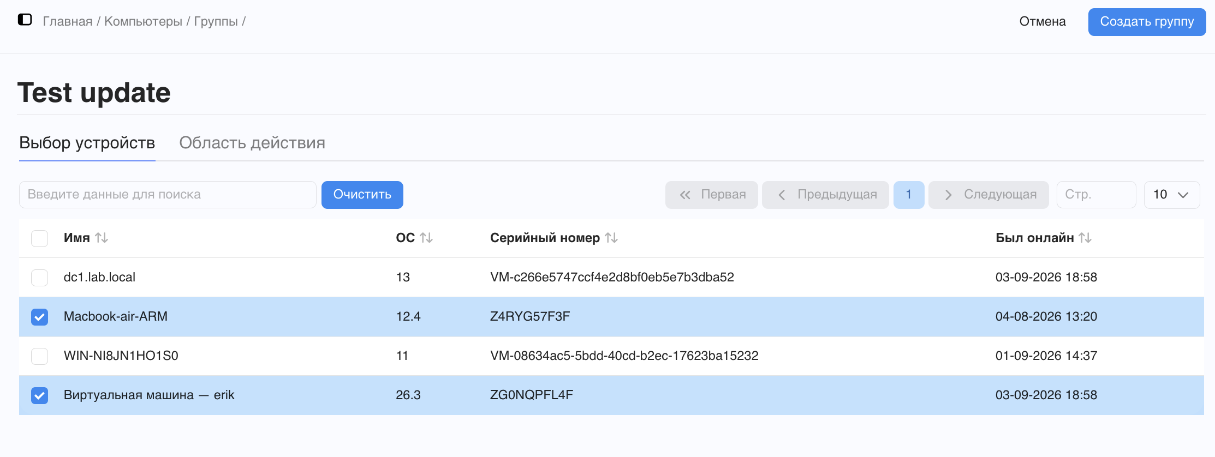Open the rows-per-page dropdown showing 10
This screenshot has width=1215, height=457.
tap(1171, 195)
